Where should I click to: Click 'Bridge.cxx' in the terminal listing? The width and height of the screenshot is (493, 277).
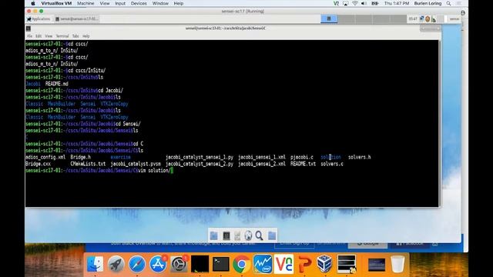38,164
